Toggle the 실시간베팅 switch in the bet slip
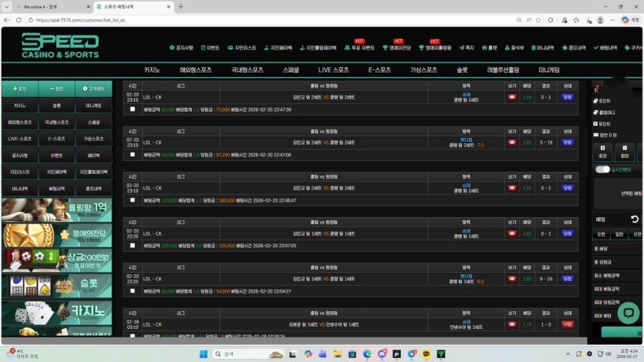 (603, 169)
